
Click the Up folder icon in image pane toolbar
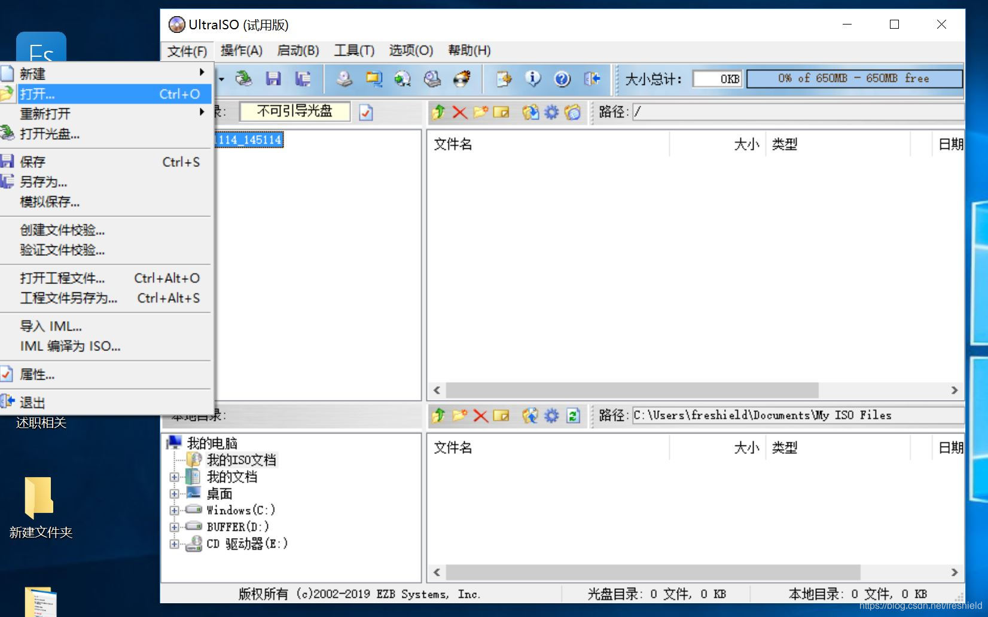click(x=439, y=112)
